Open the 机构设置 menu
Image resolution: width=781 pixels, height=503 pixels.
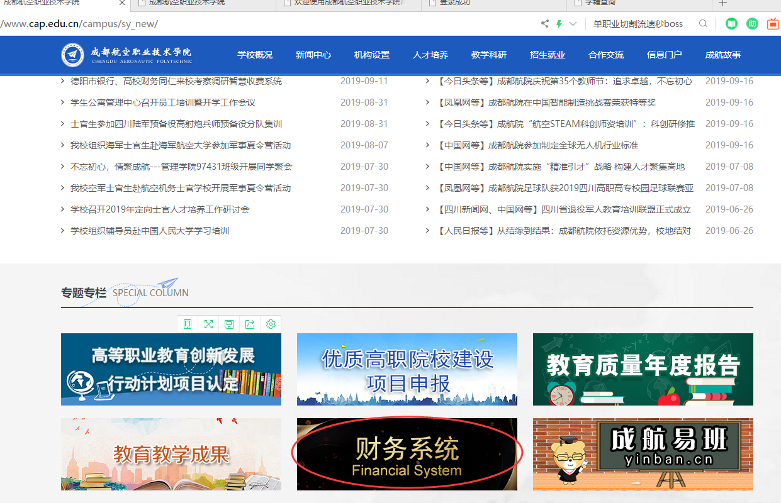click(x=372, y=55)
